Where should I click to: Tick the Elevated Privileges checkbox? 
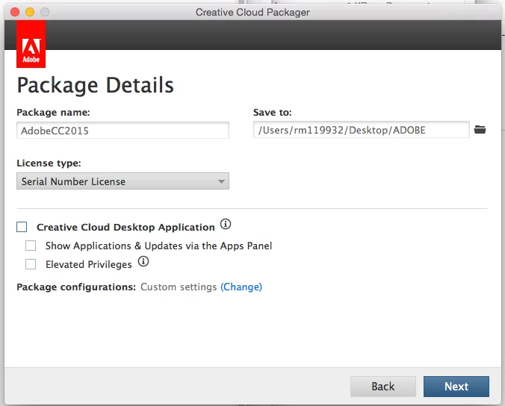(31, 264)
